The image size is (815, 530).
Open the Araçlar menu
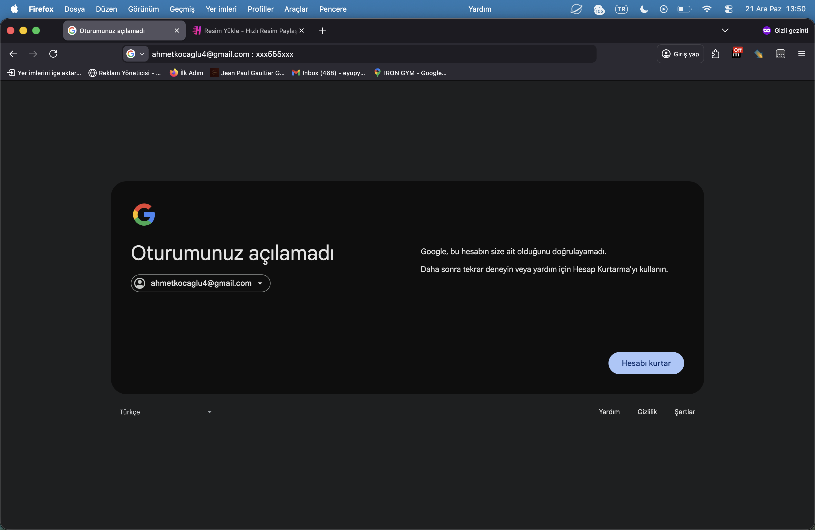pos(296,9)
